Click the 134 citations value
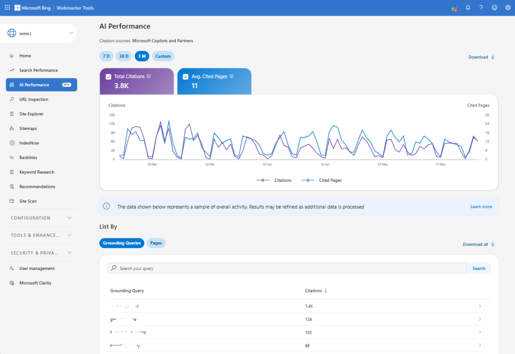The width and height of the screenshot is (515, 354). tap(308, 319)
